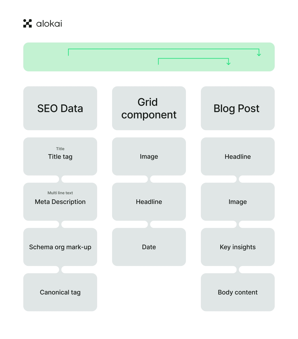
Task: Select the Headline card under Grid component
Action: tap(149, 202)
